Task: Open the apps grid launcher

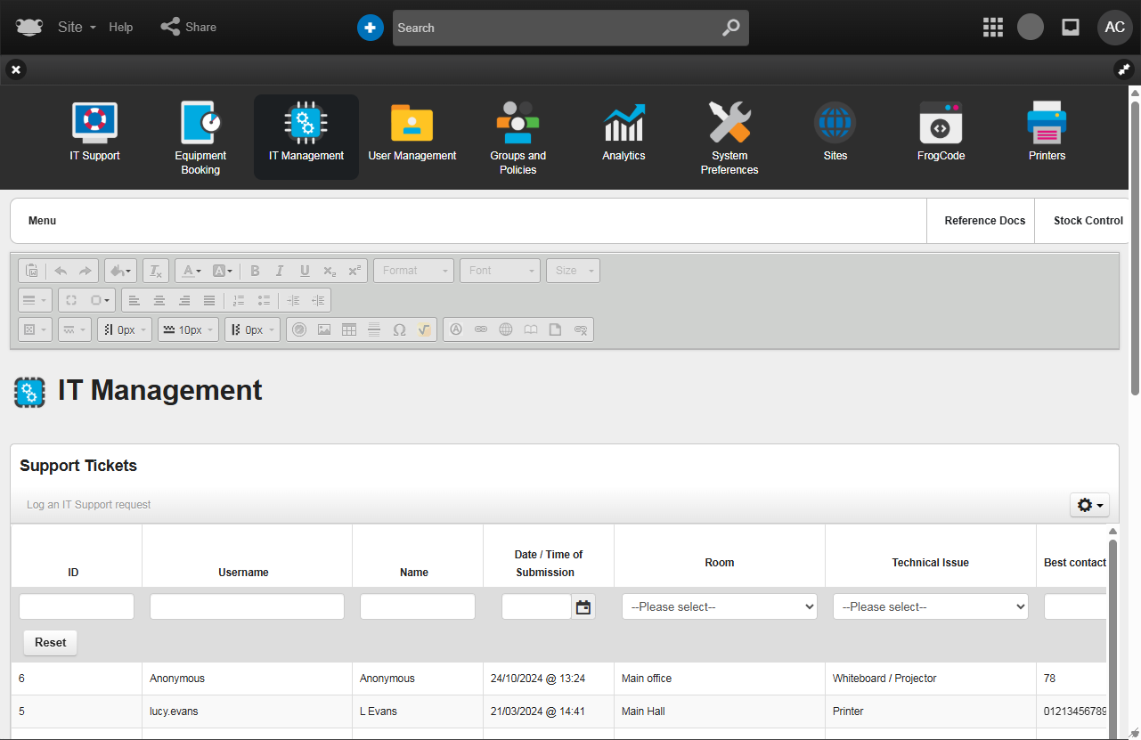Action: pos(992,28)
